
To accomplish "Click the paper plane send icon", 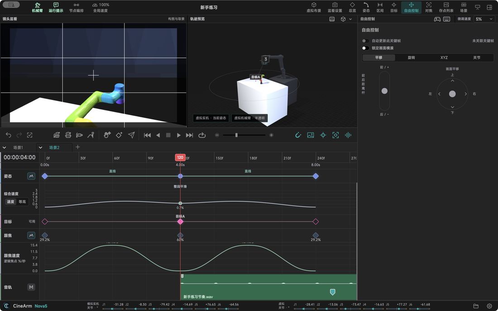I will click(x=131, y=135).
